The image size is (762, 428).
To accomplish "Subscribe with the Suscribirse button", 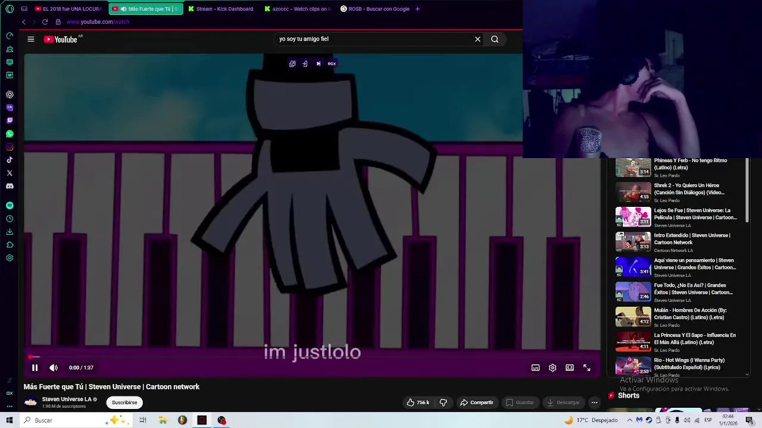I will (x=124, y=402).
